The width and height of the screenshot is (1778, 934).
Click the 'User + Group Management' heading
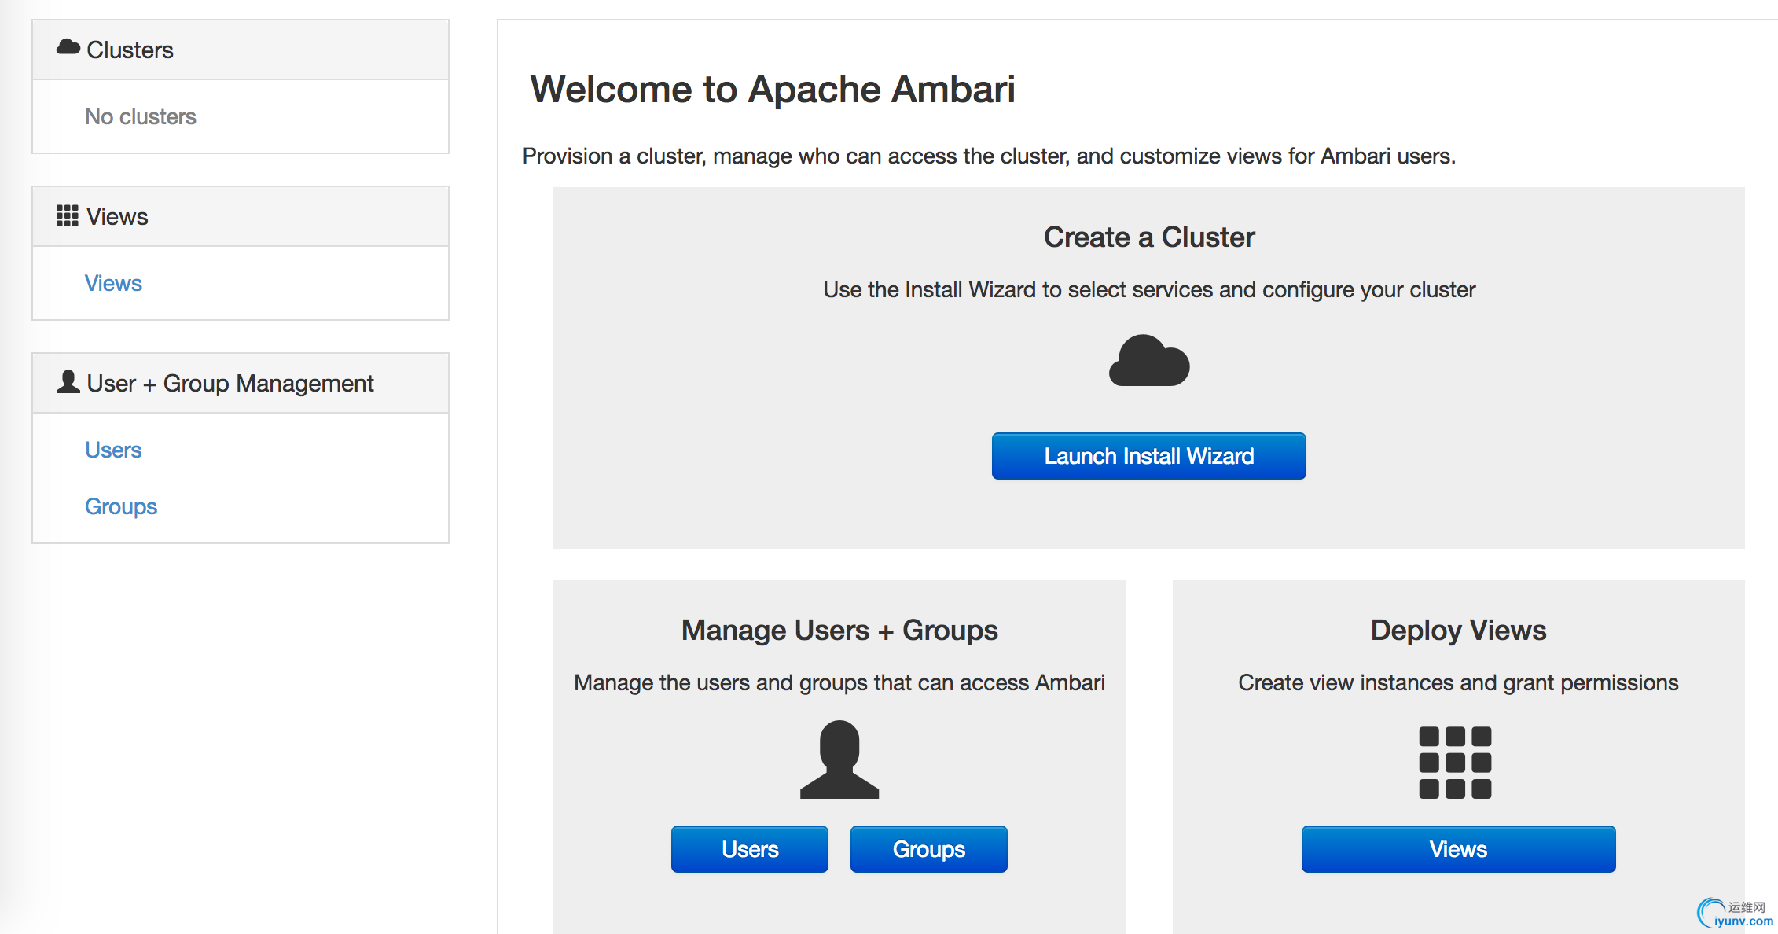(x=230, y=383)
